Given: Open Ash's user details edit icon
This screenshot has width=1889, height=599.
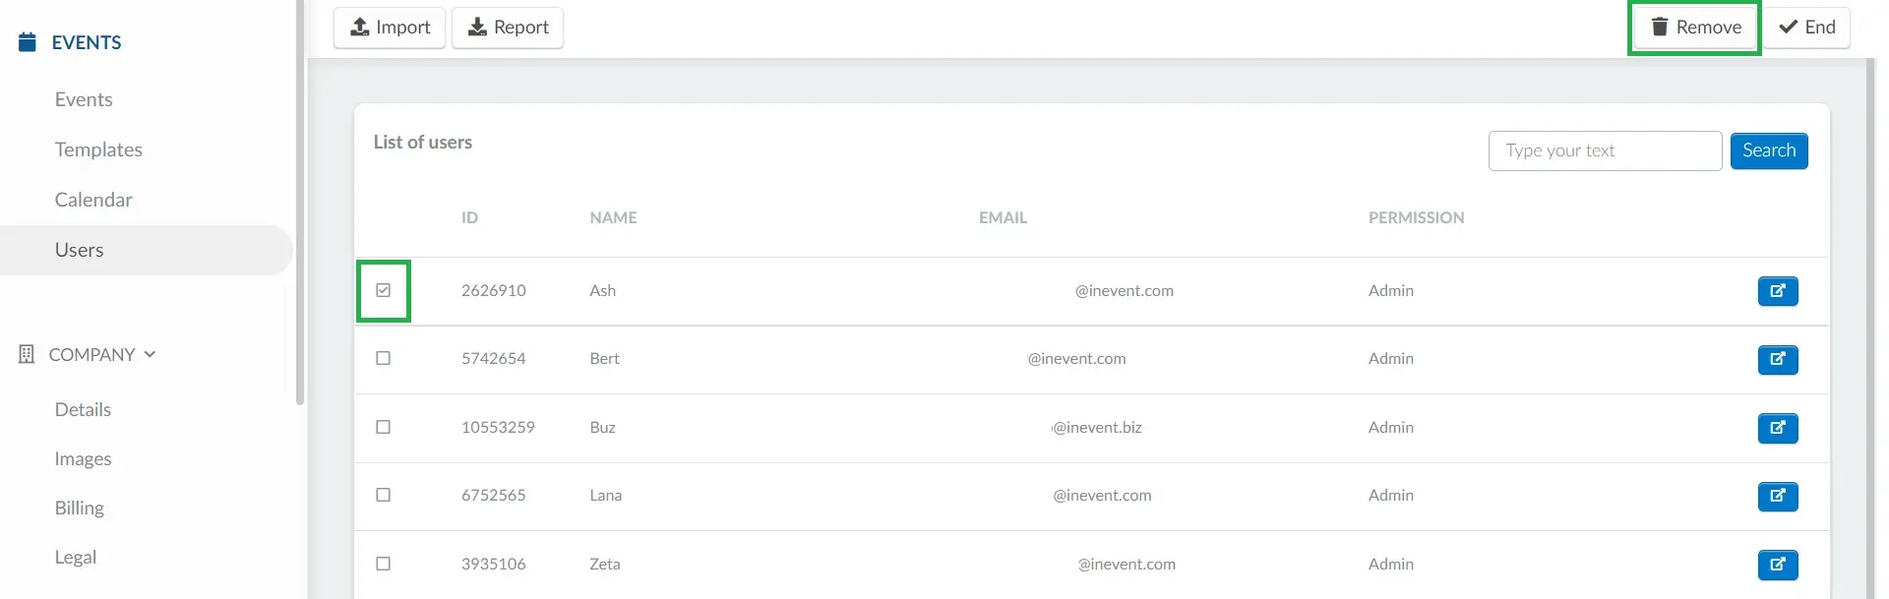Looking at the screenshot, I should click(1777, 291).
